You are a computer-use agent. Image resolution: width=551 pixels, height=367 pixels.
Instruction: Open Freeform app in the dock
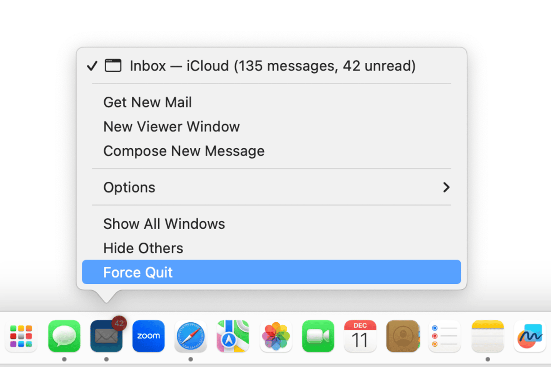coord(530,336)
